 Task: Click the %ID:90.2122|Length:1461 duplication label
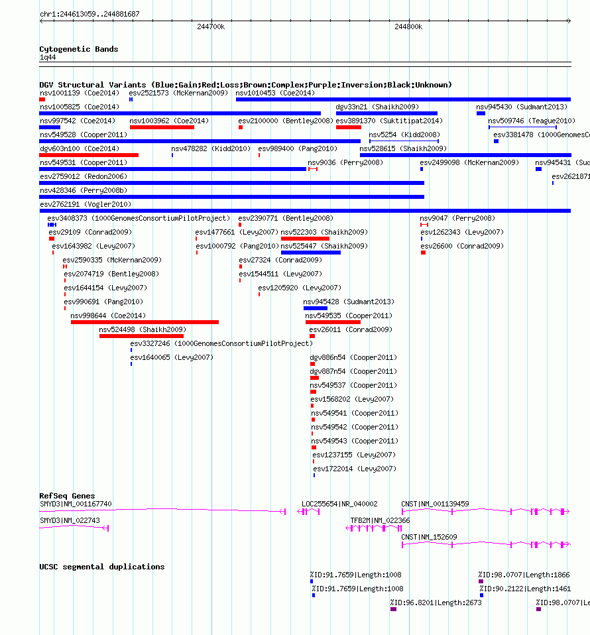526,589
